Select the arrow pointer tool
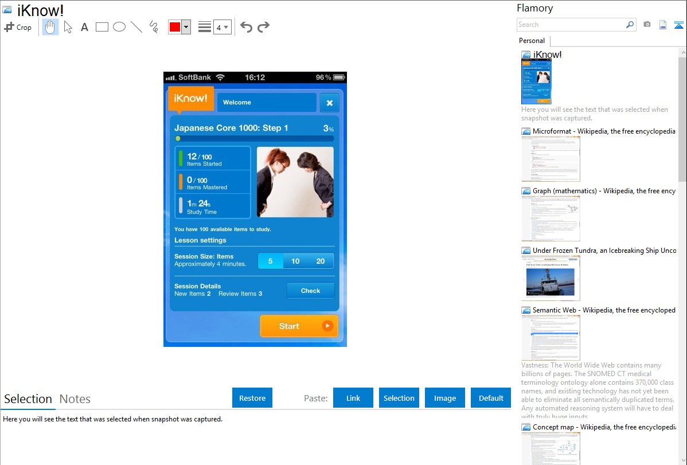The width and height of the screenshot is (687, 465). (68, 27)
